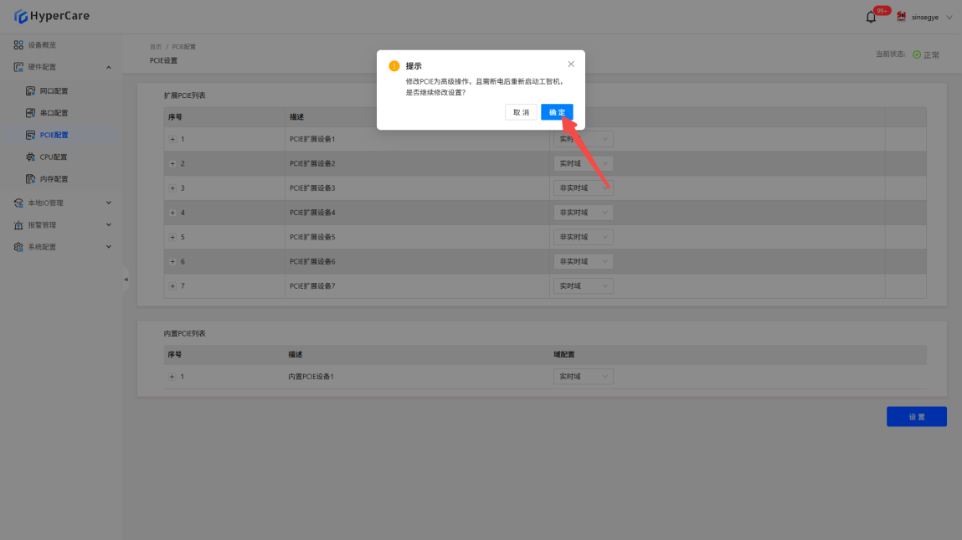Click the user avatar icon beside sinsegye
962x540 pixels.
(x=901, y=17)
